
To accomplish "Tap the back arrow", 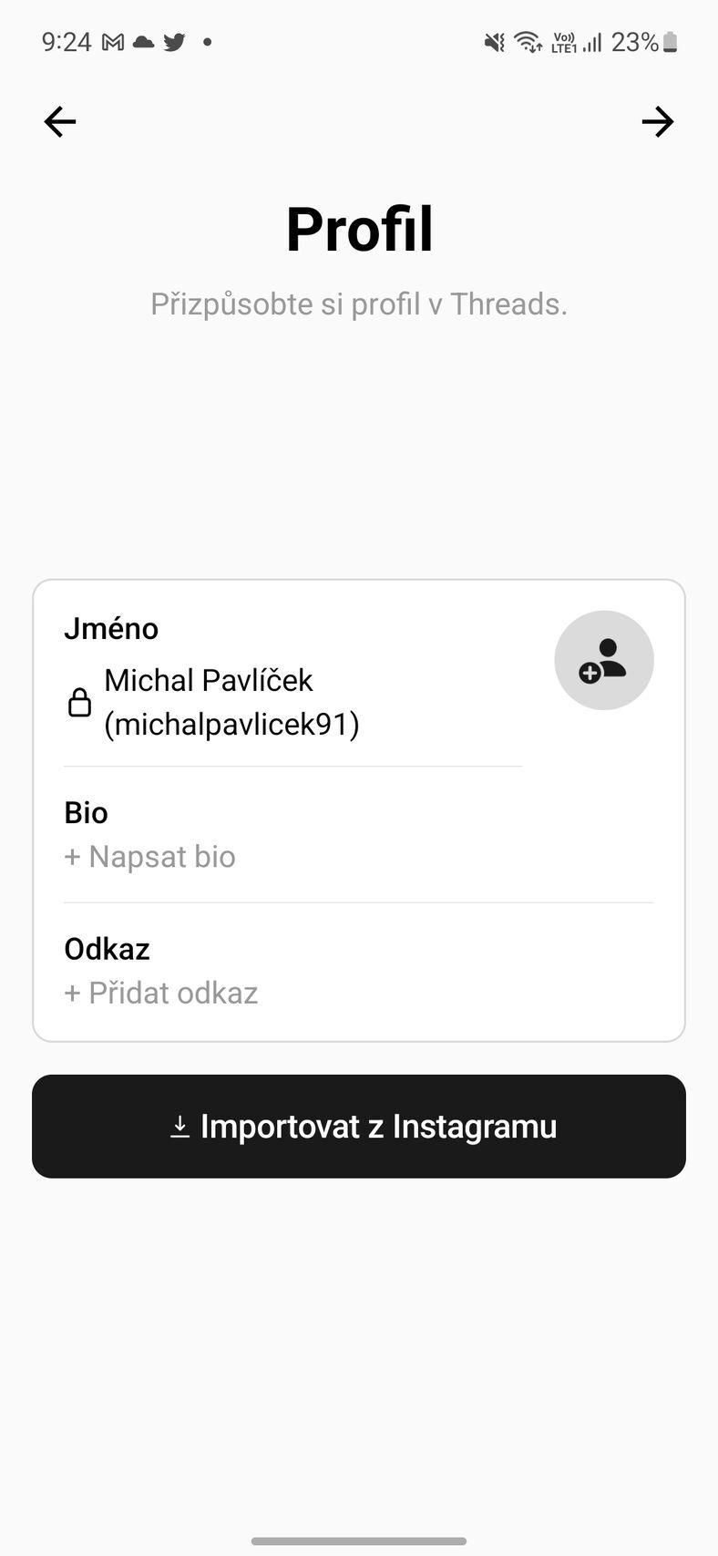I will tap(60, 121).
